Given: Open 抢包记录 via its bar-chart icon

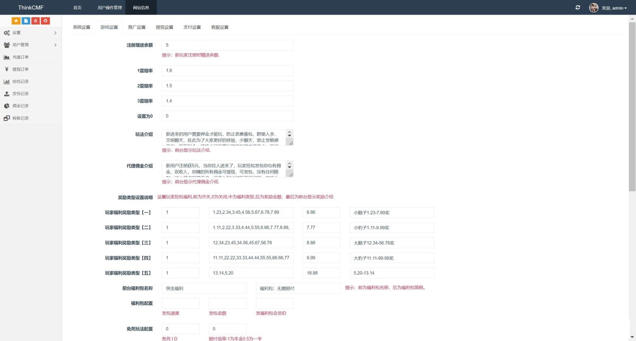Looking at the screenshot, I should coord(7,82).
